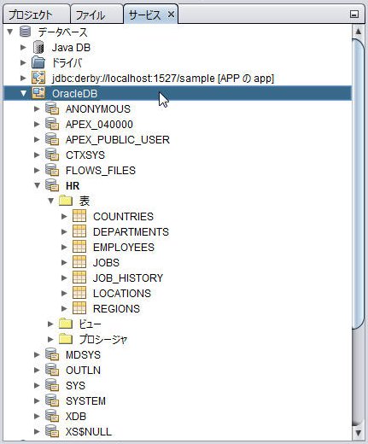
Task: Select the OracleDB label text
Action: [74, 94]
